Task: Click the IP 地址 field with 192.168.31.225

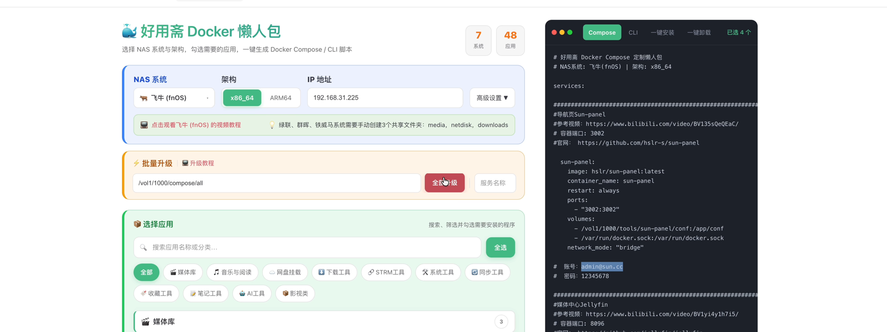Action: (385, 98)
